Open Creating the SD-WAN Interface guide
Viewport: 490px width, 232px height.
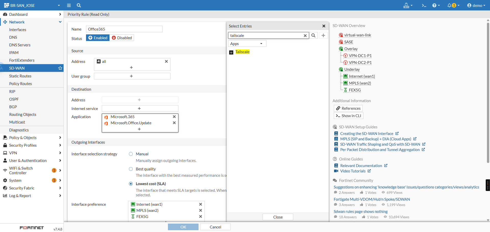click(x=366, y=134)
